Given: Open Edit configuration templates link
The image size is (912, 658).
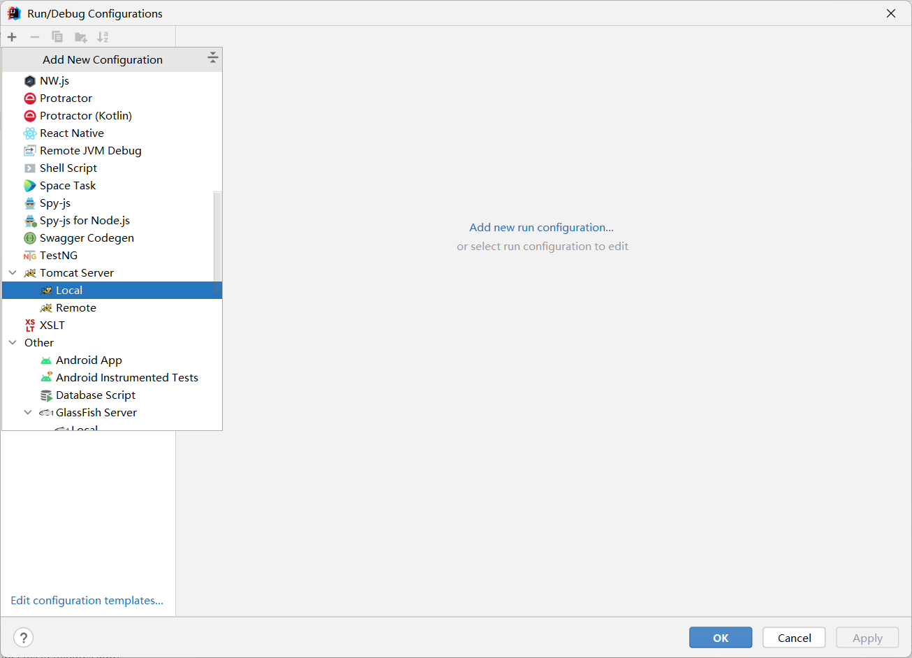Looking at the screenshot, I should (87, 601).
